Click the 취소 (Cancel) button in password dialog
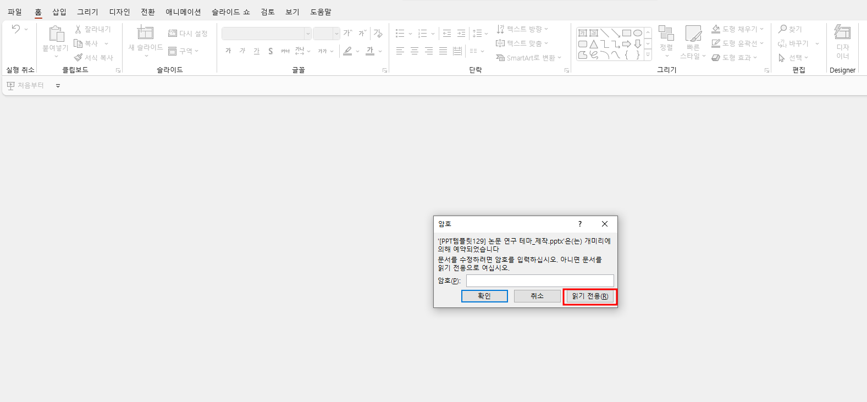The width and height of the screenshot is (867, 402). point(537,296)
